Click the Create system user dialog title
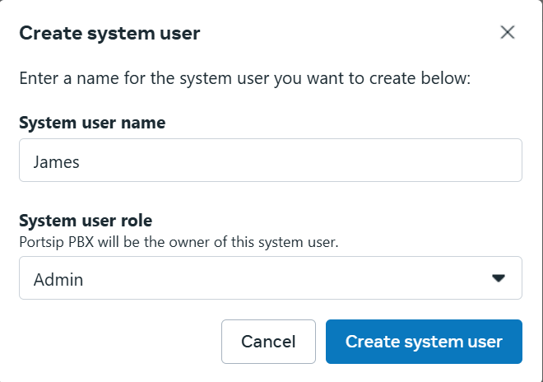The width and height of the screenshot is (543, 382). click(x=109, y=34)
